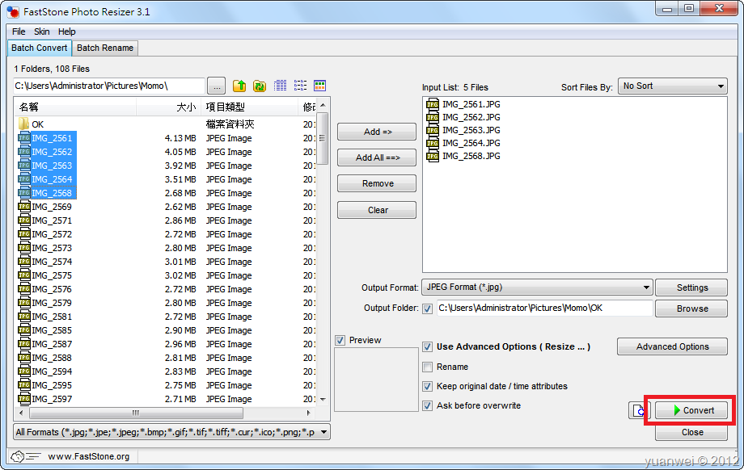Open Advanced Options settings
Viewport: 744px width, 470px height.
[672, 346]
